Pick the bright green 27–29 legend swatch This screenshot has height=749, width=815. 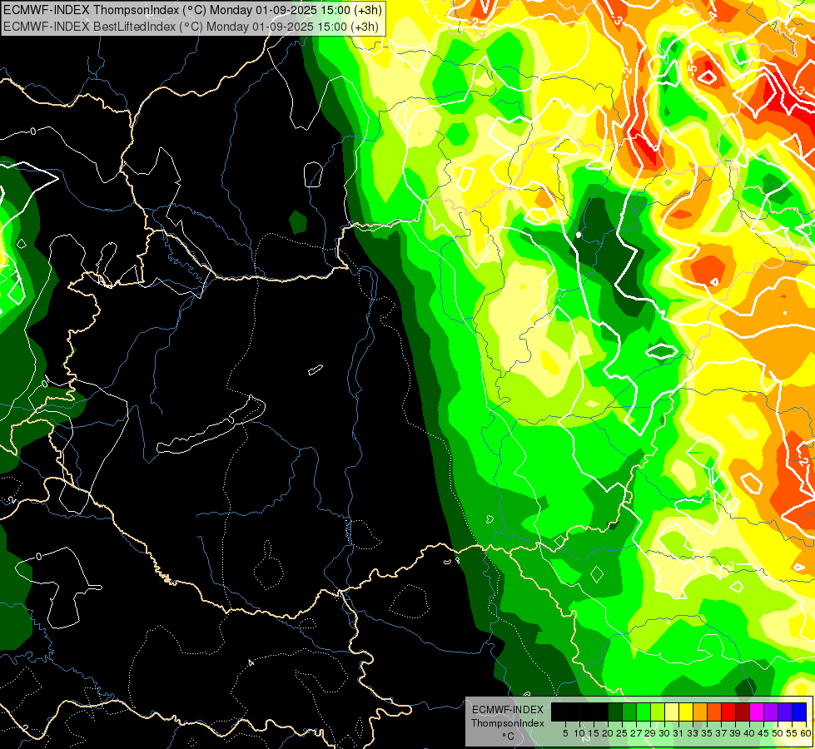pos(644,712)
